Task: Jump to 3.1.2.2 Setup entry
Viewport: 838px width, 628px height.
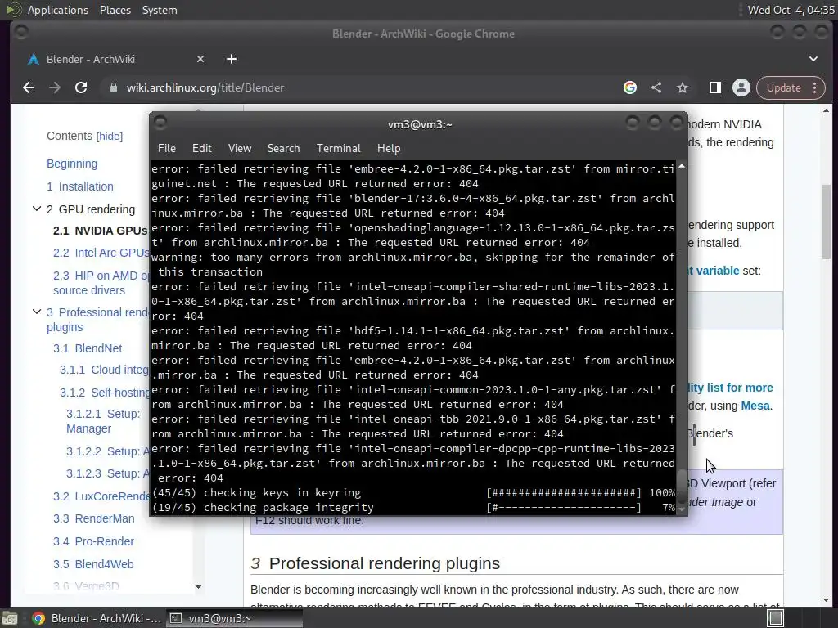Action: point(107,451)
